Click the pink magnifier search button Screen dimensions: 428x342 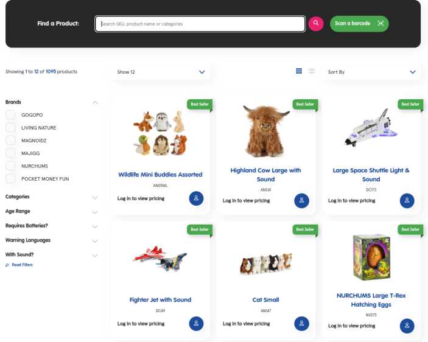click(x=315, y=23)
